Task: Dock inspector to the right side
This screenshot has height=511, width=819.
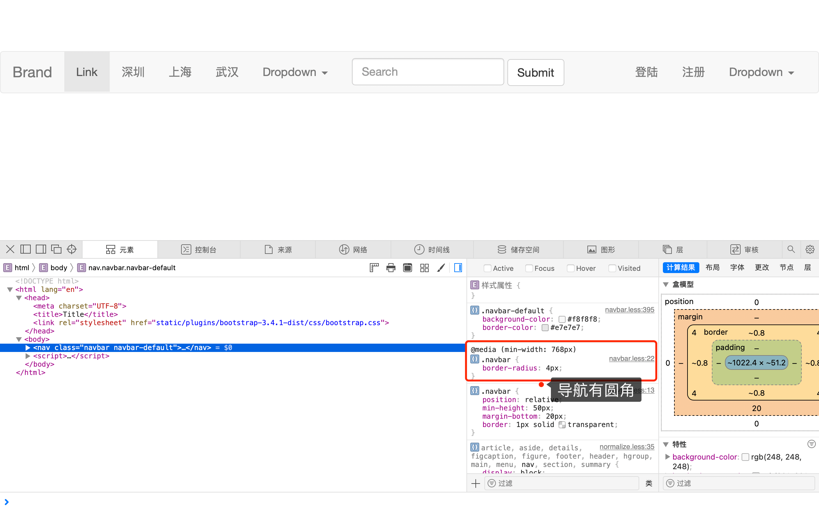Action: pos(41,249)
